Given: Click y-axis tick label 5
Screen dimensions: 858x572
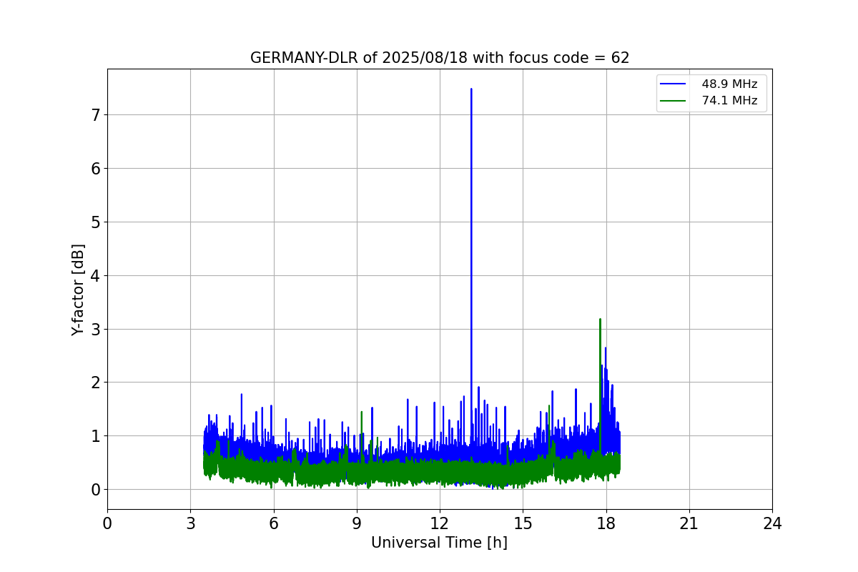Looking at the screenshot, I should pos(96,222).
